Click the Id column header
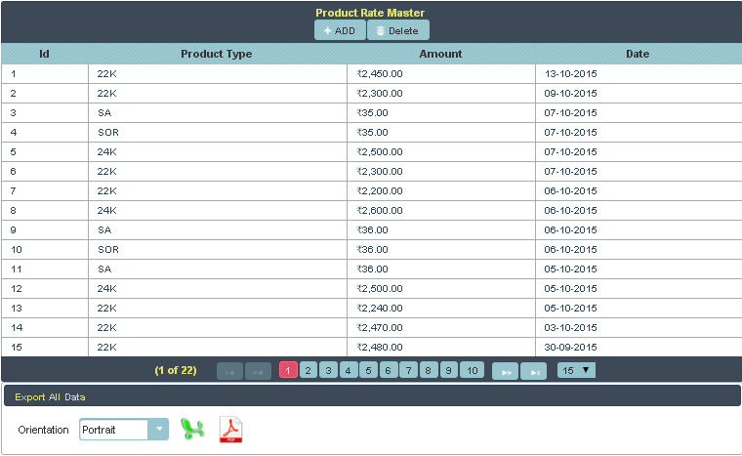 click(44, 54)
